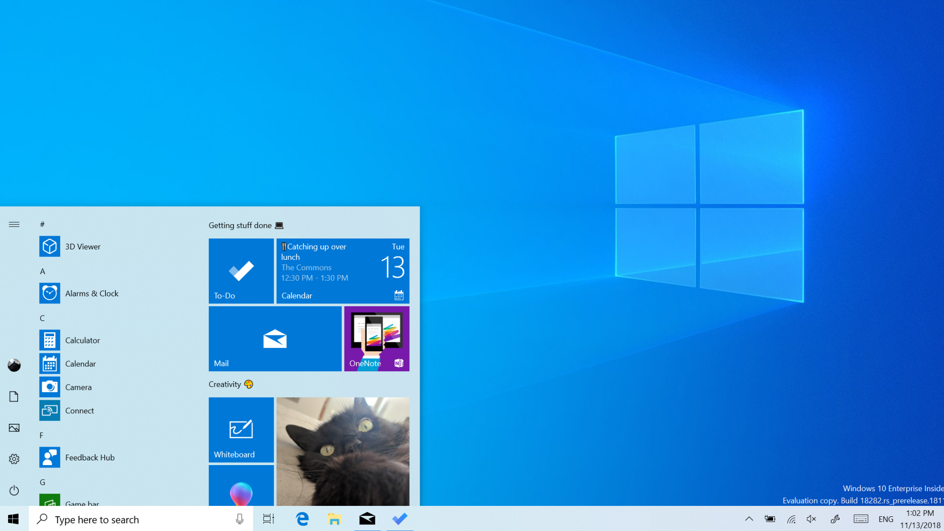Viewport: 944px width, 531px height.
Task: Show hidden icons in the system tray
Action: pos(748,519)
